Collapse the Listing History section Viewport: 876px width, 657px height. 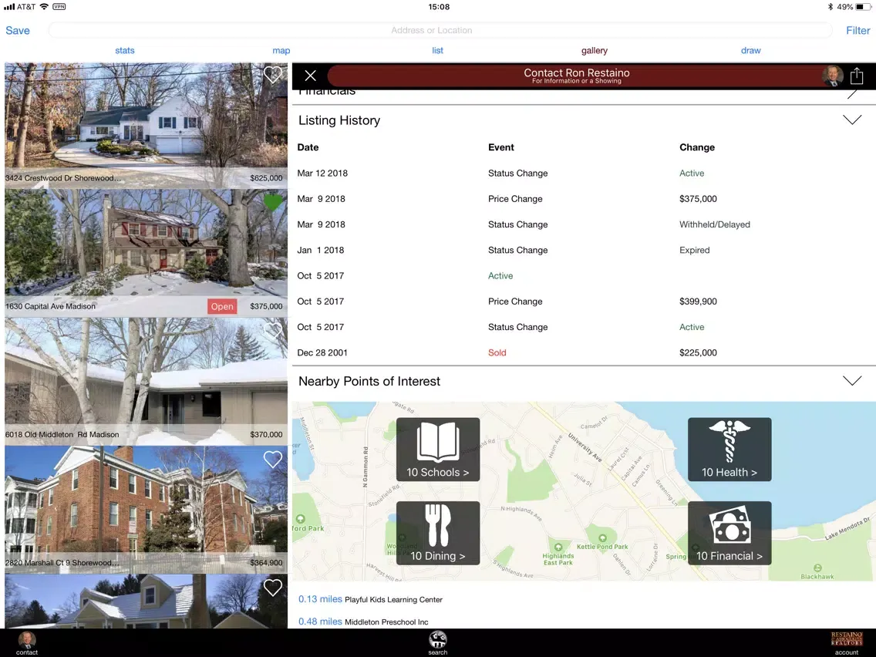[852, 120]
